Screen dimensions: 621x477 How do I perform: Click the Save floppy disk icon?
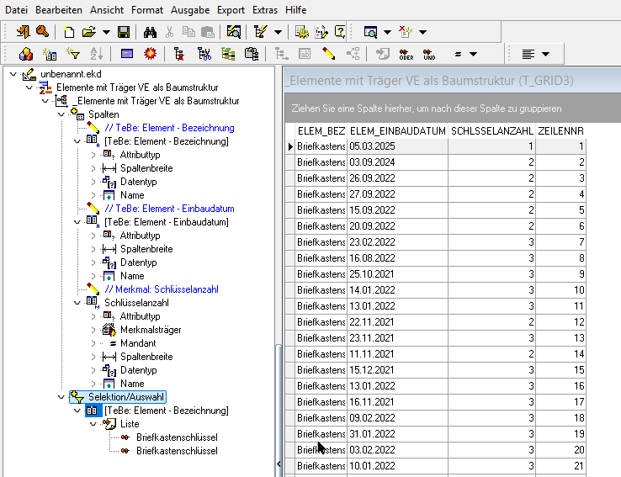[124, 32]
